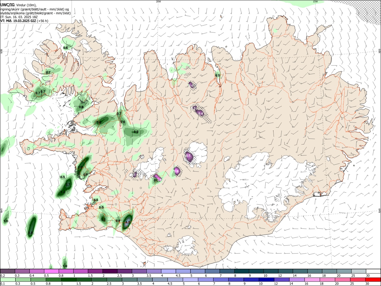This screenshot has width=381, height=286.
Task: Click the 2.7 precipitation value off the west coast
Action: point(68,185)
